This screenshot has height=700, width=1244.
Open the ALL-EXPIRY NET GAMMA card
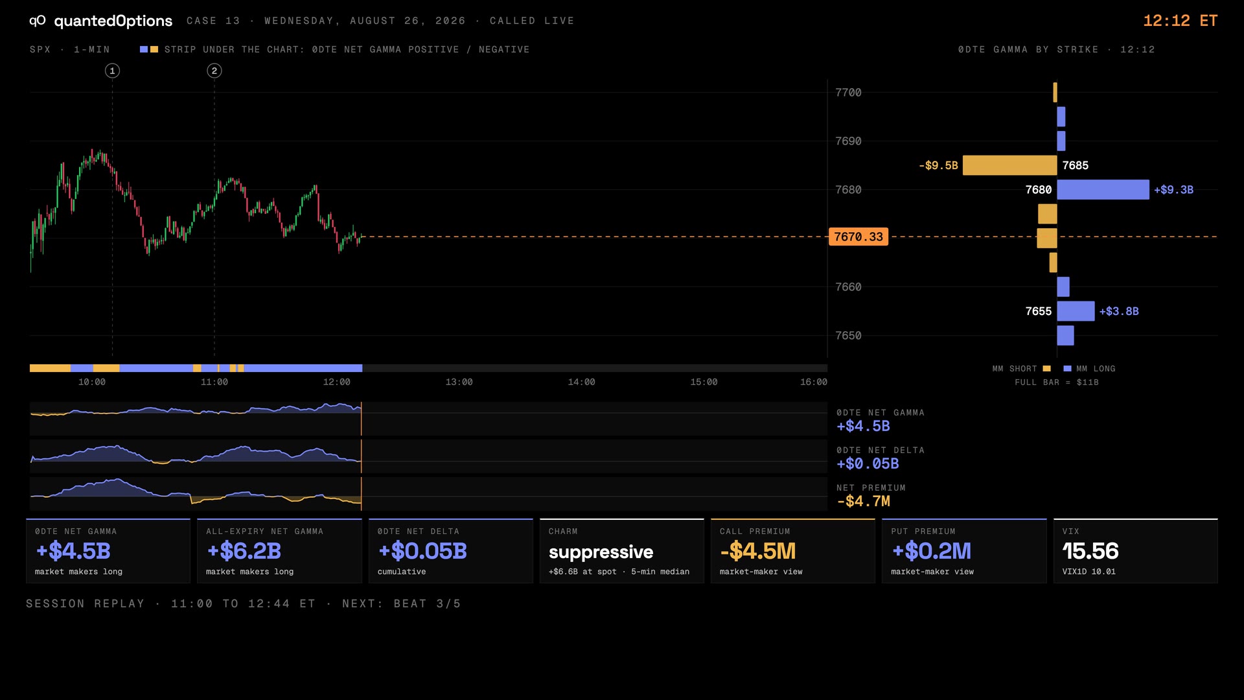point(279,551)
